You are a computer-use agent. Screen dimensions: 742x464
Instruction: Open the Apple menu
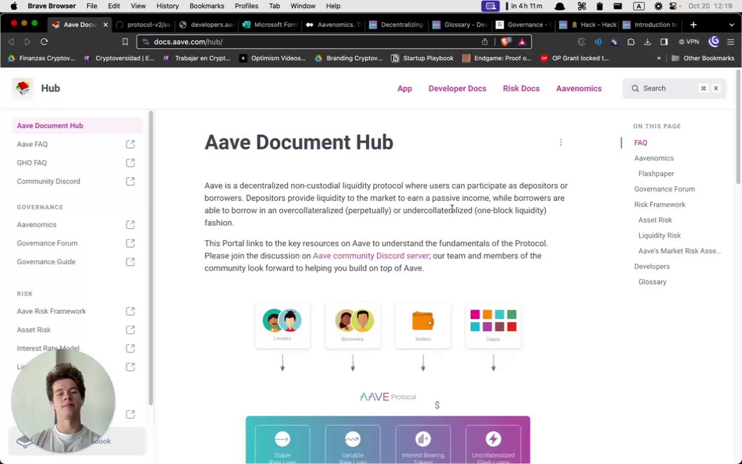click(14, 6)
